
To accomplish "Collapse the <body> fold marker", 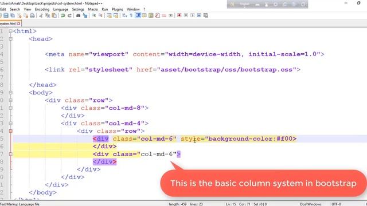I will click(x=10, y=93).
